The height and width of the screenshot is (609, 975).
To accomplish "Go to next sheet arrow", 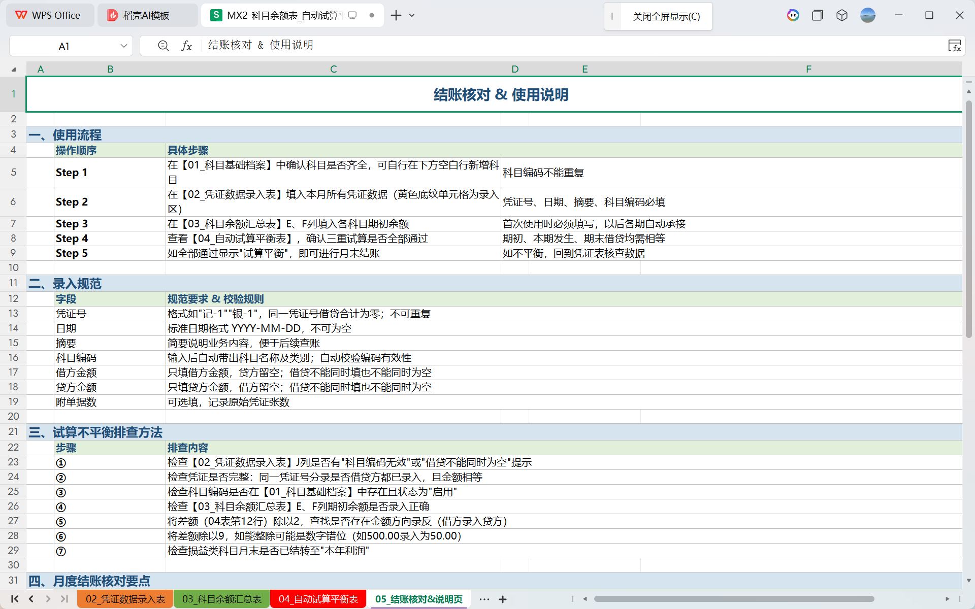I will point(48,599).
